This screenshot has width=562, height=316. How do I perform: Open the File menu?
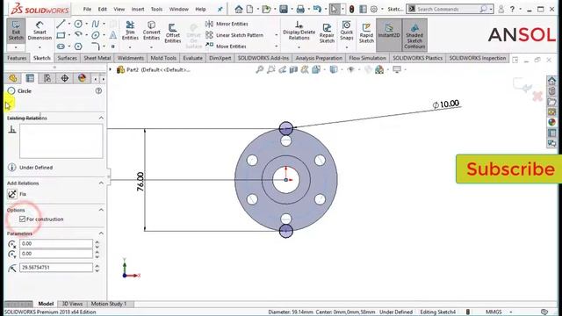coord(87,10)
